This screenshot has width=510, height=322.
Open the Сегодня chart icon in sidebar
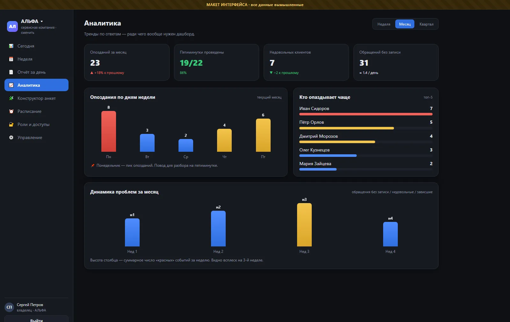pos(11,46)
